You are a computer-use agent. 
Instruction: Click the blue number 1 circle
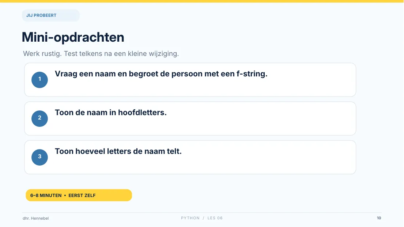[x=40, y=80]
